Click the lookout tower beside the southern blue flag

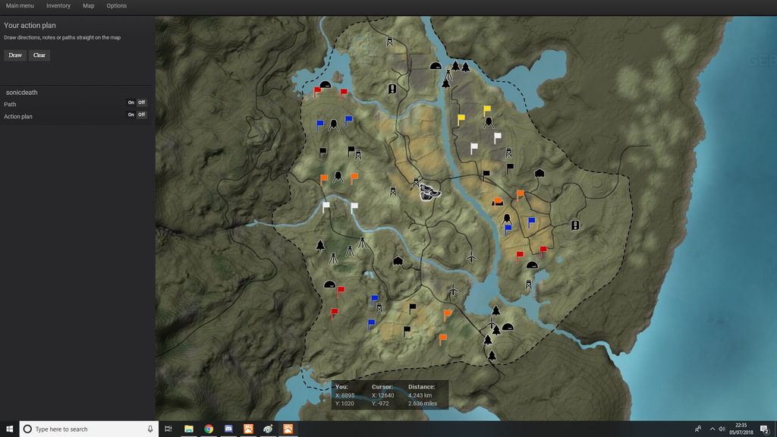379,308
